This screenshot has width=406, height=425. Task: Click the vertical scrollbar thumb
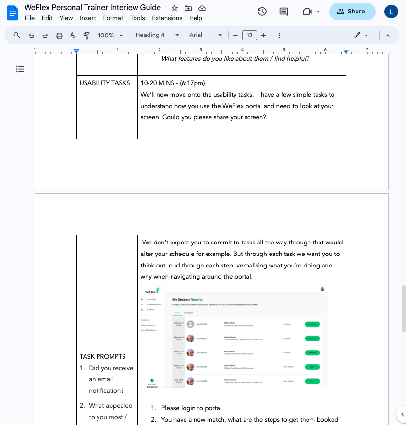point(404,308)
